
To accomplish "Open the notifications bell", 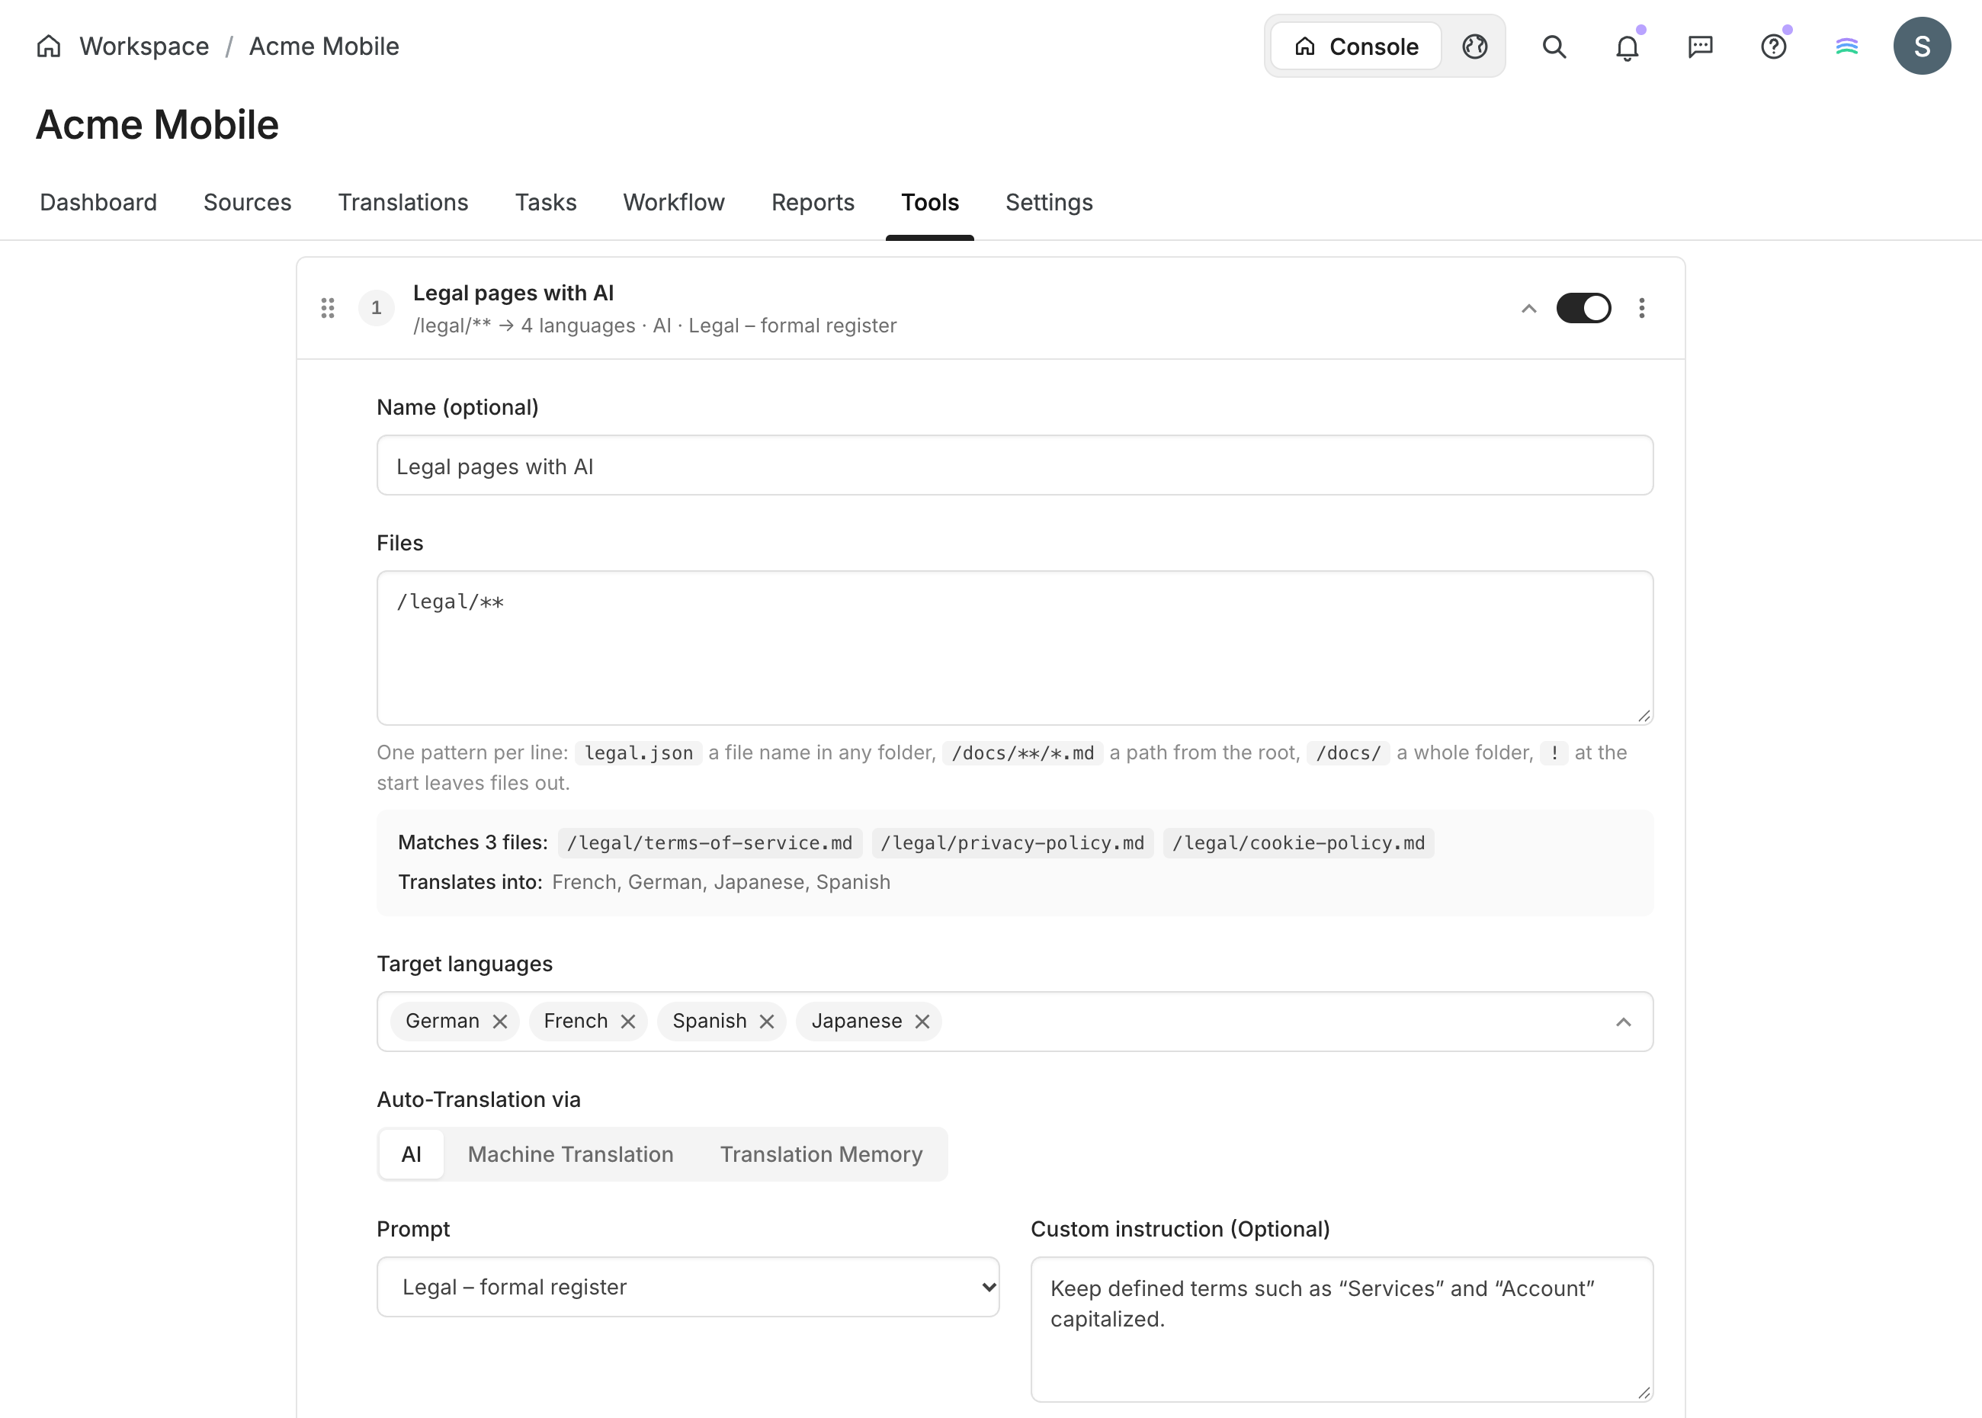I will click(1627, 47).
